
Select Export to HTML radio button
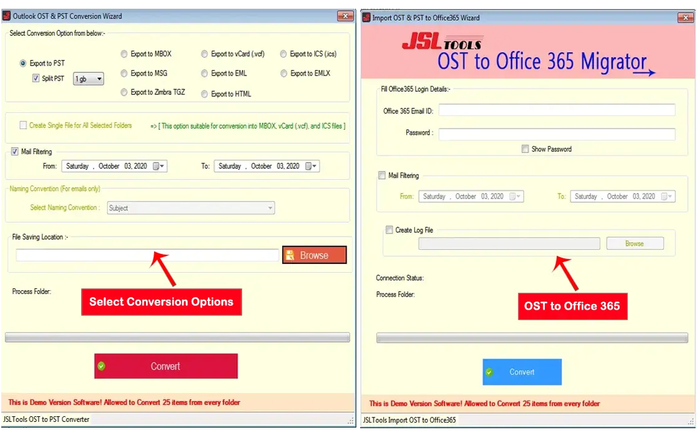pyautogui.click(x=205, y=94)
